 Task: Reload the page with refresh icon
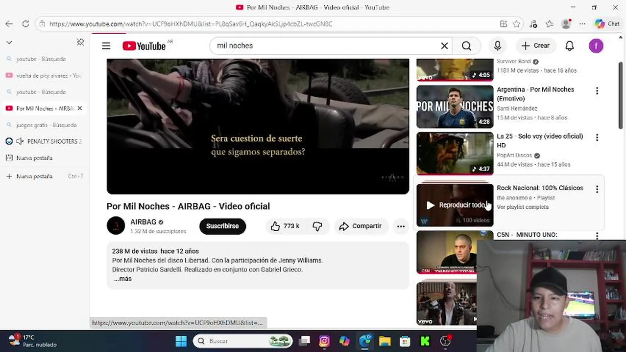(x=25, y=24)
